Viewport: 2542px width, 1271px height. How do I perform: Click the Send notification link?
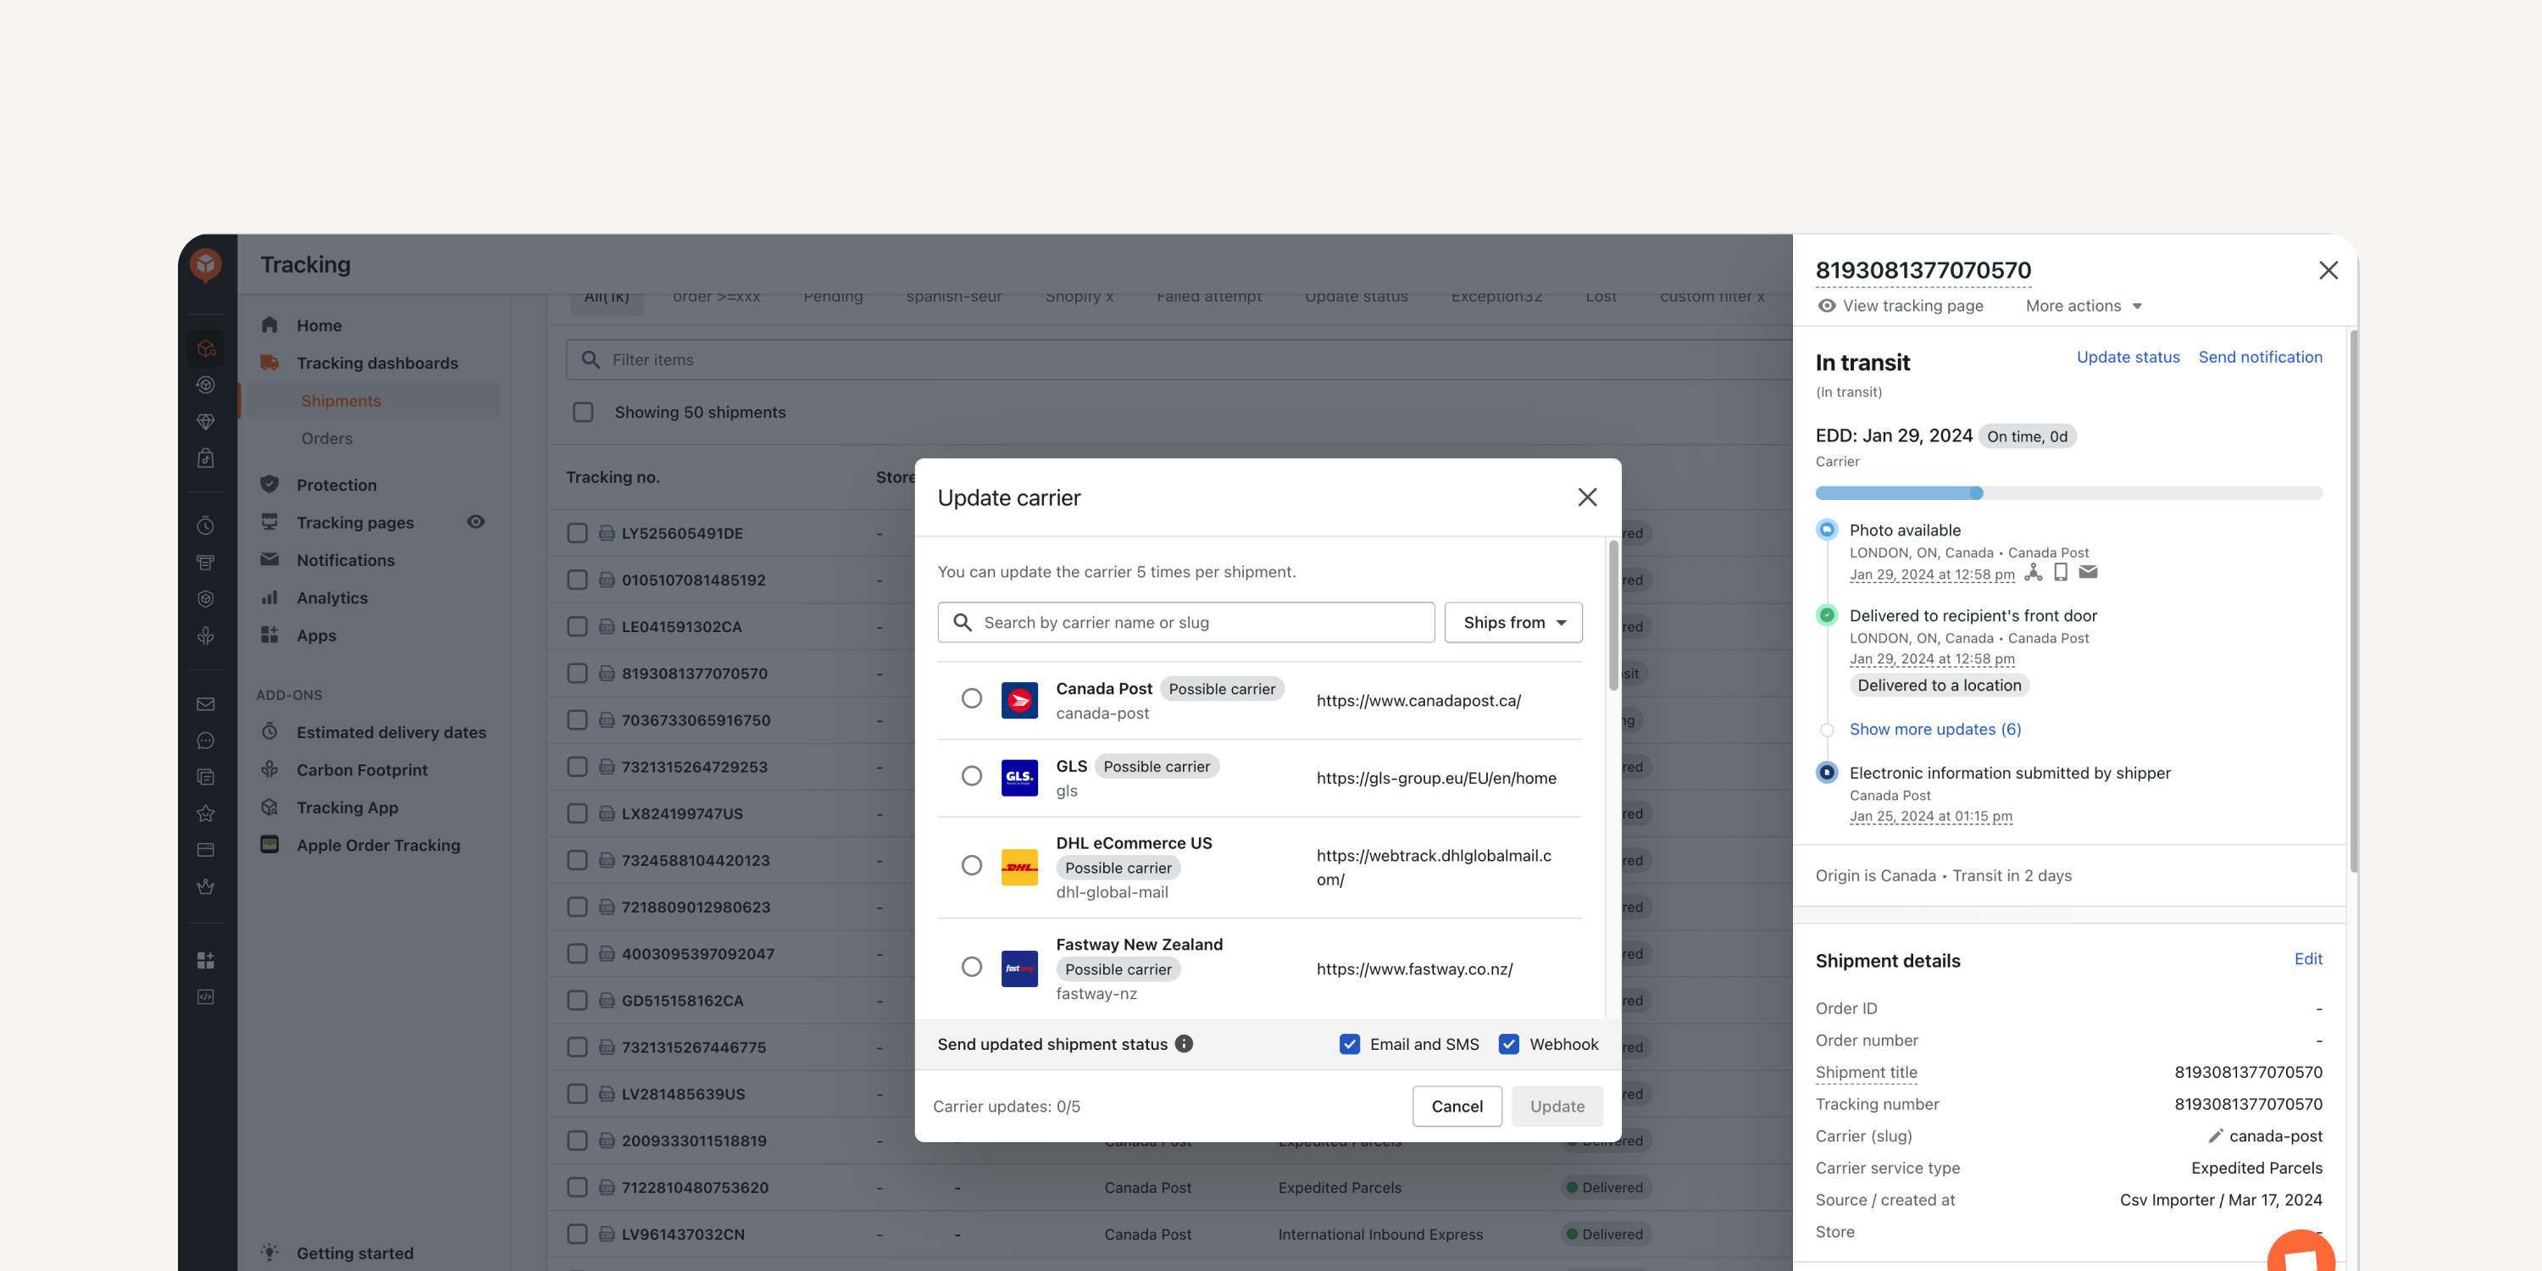2260,358
